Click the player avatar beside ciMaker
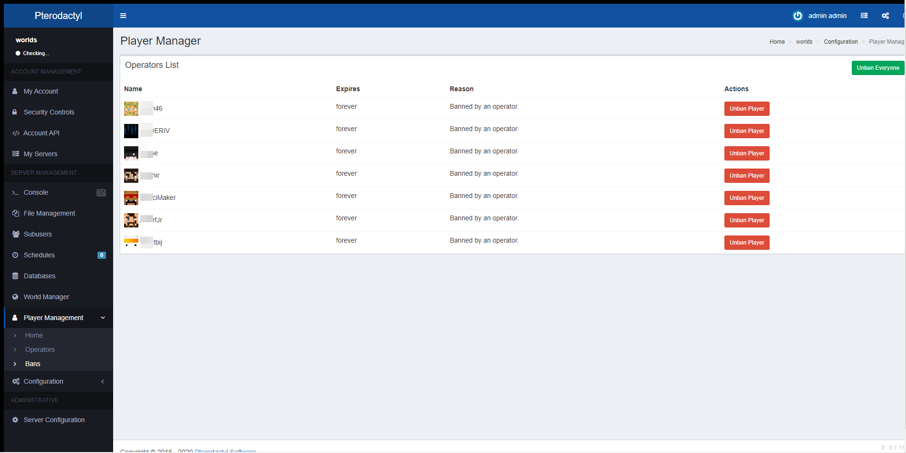 coord(131,198)
